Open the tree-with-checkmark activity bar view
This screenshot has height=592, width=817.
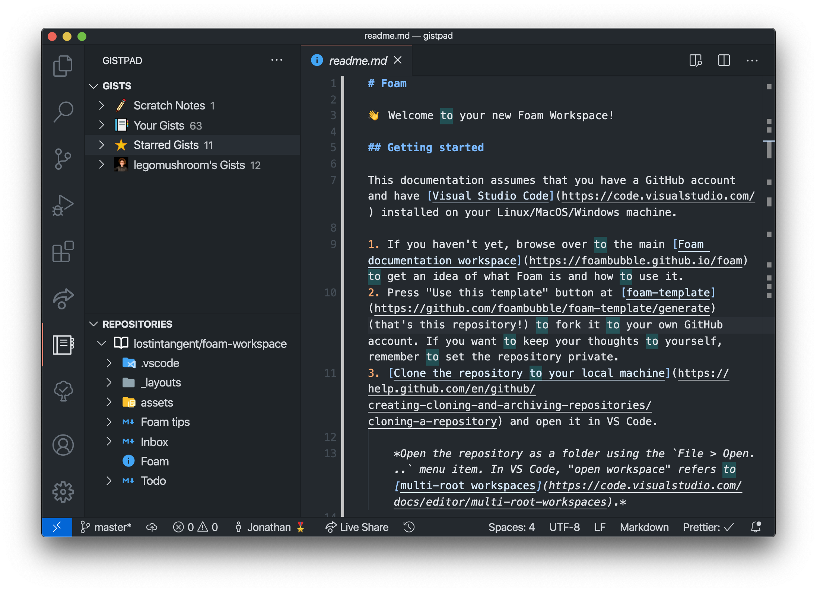point(63,391)
